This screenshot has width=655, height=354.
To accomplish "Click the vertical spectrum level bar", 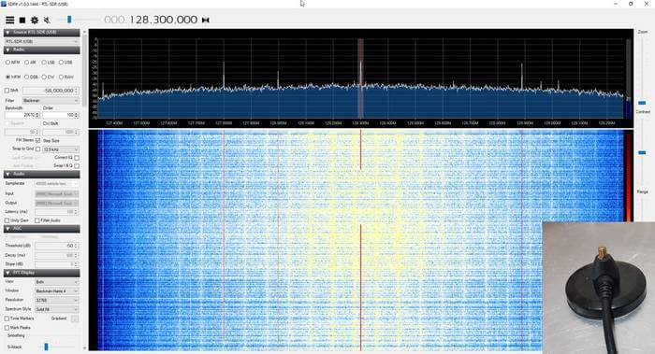I will tap(629, 78).
